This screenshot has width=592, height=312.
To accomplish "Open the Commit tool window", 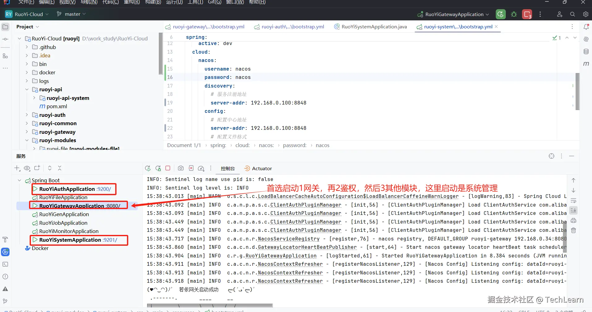I will [x=5, y=39].
